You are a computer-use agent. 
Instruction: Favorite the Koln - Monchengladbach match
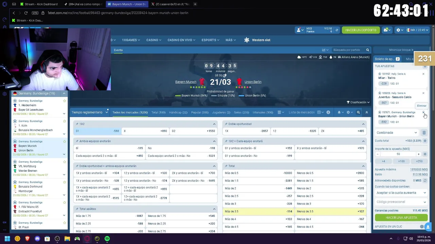click(64, 121)
